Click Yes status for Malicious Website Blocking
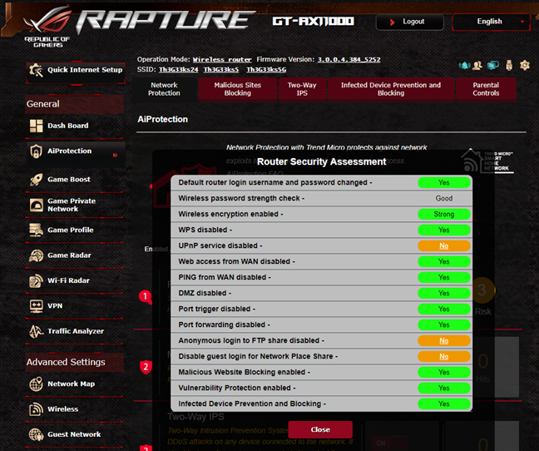 [444, 372]
